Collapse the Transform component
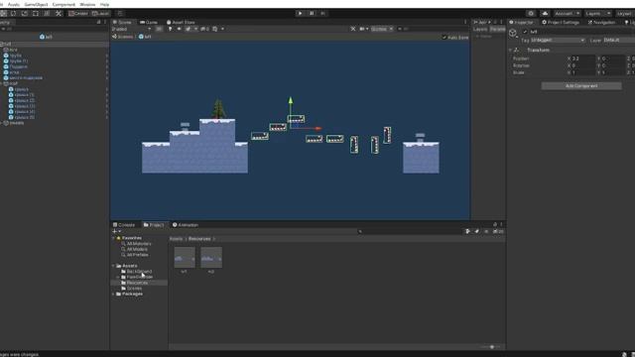635x357 pixels. tap(510, 50)
